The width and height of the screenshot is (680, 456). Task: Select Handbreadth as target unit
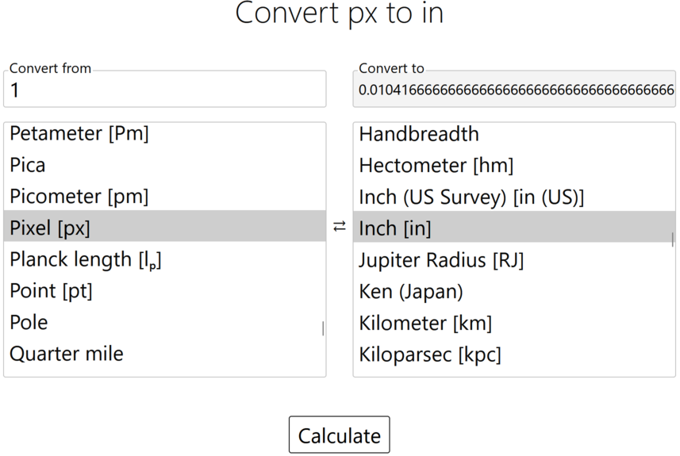pyautogui.click(x=419, y=133)
